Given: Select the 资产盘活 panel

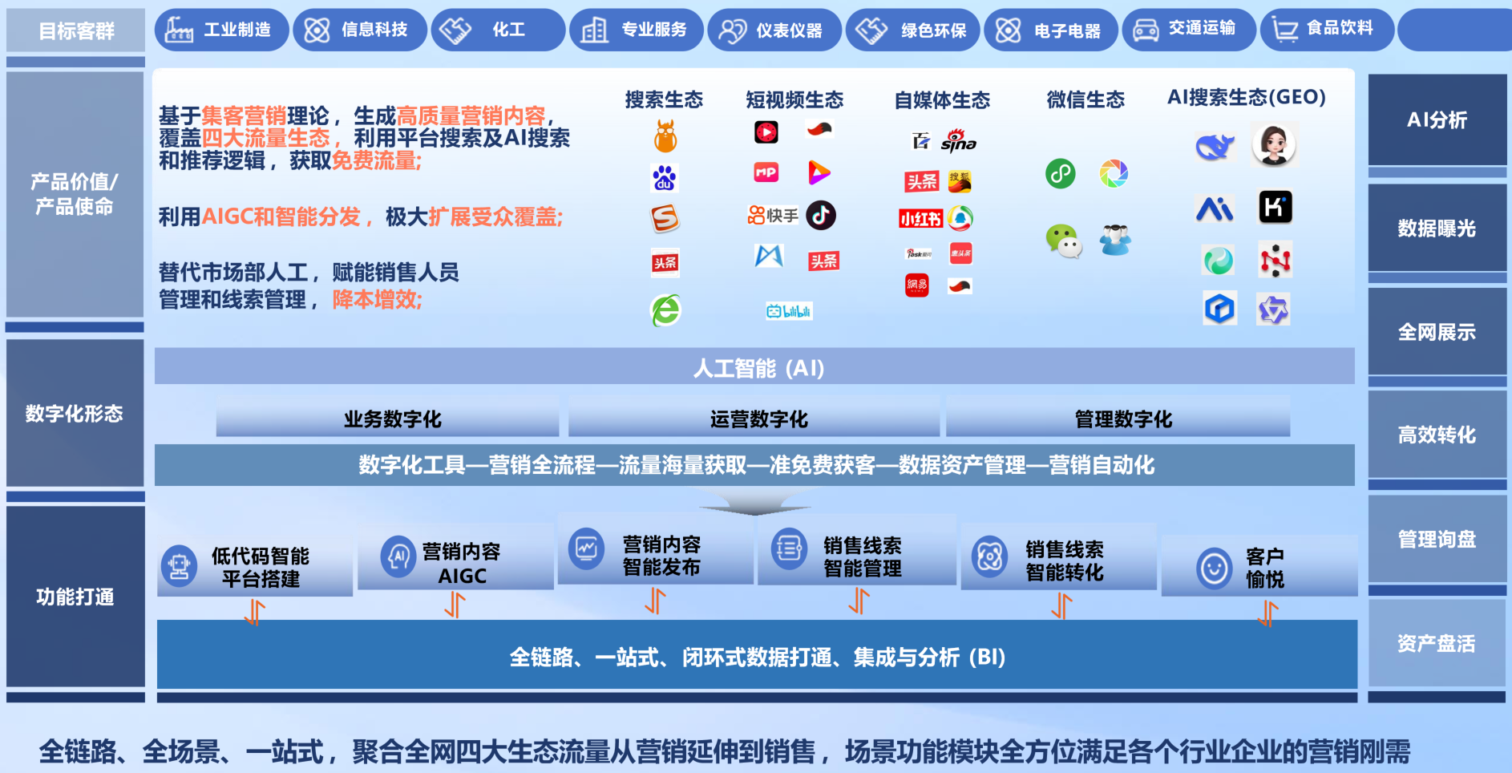Looking at the screenshot, I should pyautogui.click(x=1437, y=643).
